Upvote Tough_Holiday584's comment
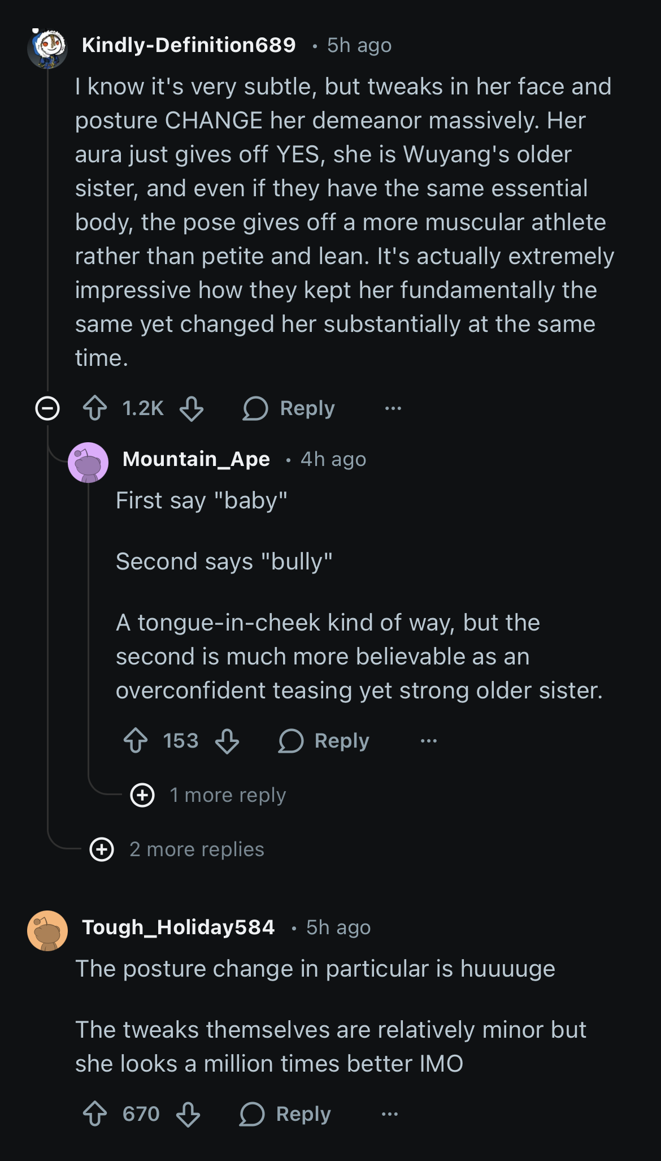Image resolution: width=661 pixels, height=1161 pixels. [95, 1114]
